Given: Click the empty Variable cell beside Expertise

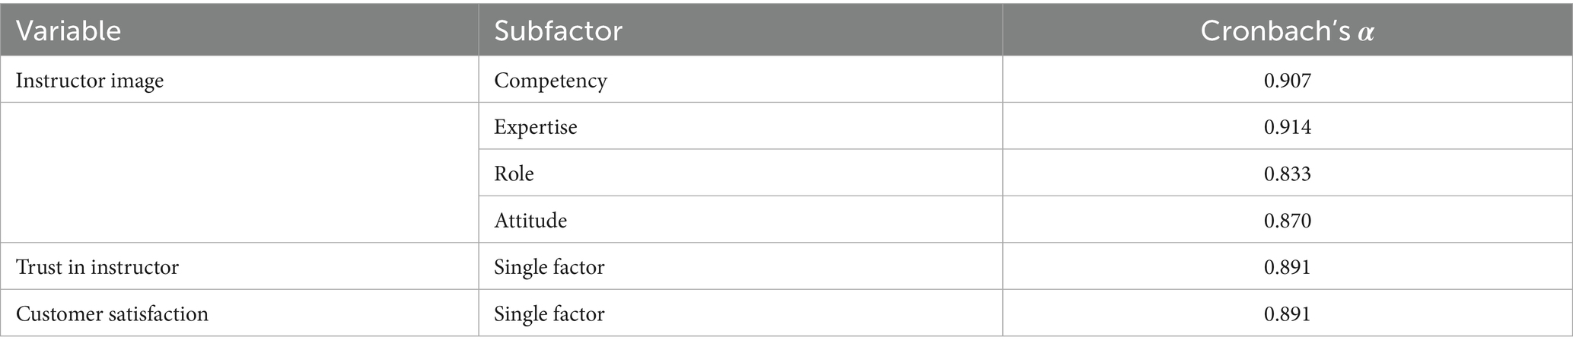Looking at the screenshot, I should [x=239, y=127].
